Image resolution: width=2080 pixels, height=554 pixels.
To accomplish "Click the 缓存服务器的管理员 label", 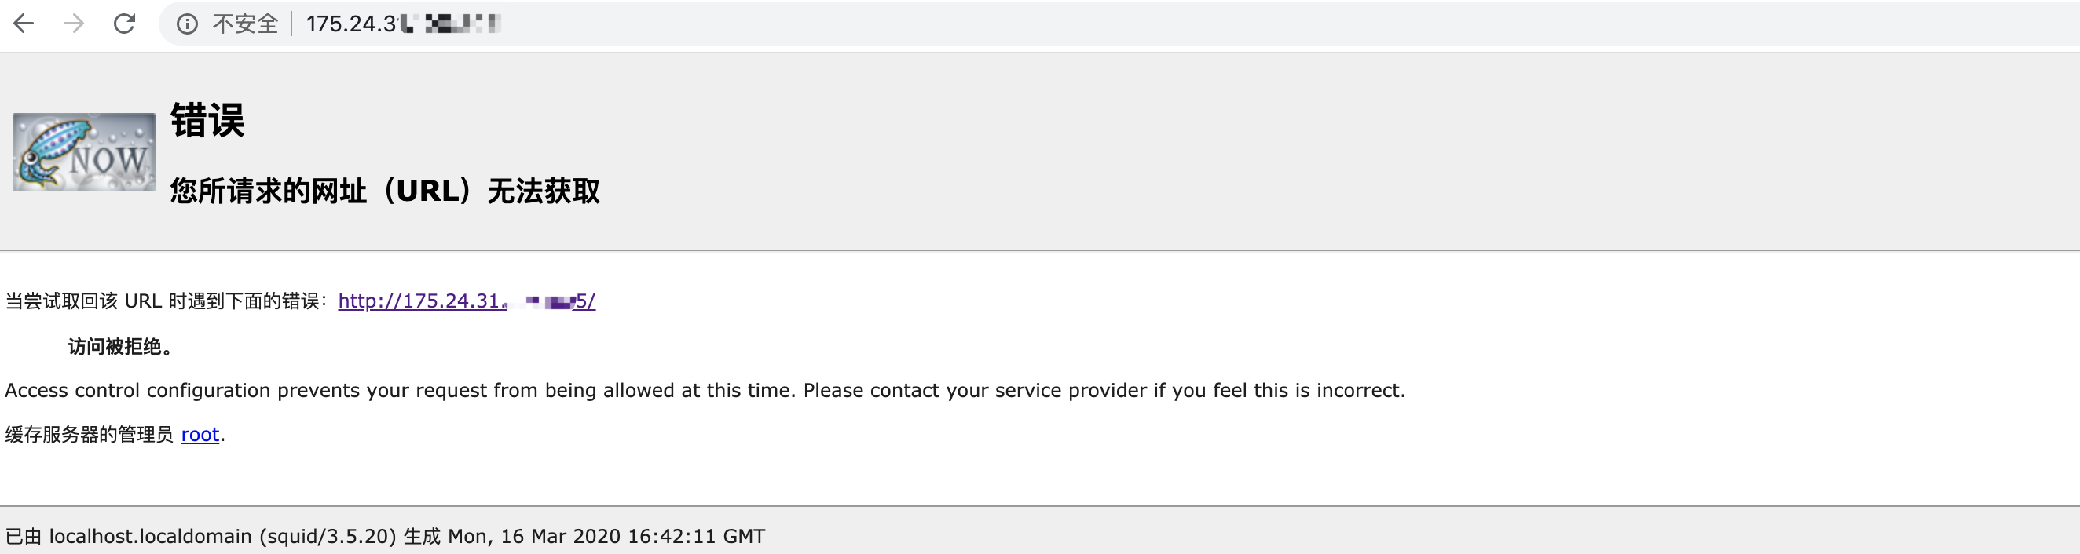I will 89,435.
